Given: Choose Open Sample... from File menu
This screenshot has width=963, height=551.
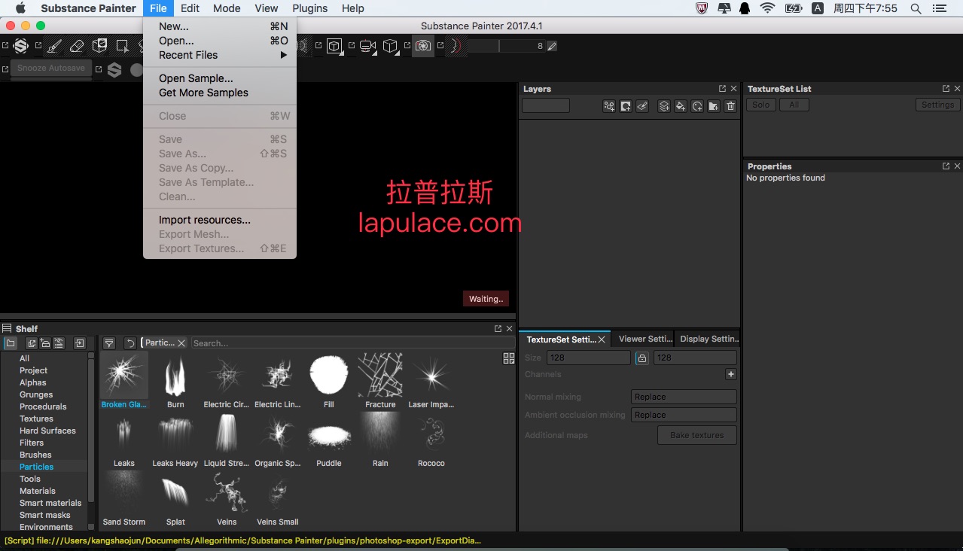Looking at the screenshot, I should click(x=220, y=78).
